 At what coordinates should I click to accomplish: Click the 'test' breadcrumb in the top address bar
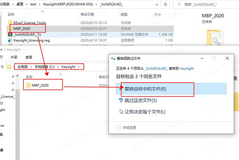(33, 4)
